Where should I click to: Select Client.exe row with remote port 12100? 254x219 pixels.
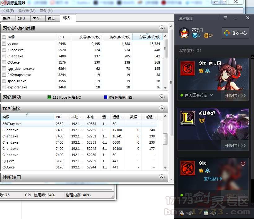click(x=79, y=130)
